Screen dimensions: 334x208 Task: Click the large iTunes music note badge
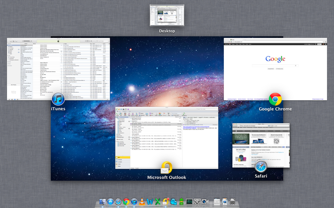pyautogui.click(x=58, y=99)
